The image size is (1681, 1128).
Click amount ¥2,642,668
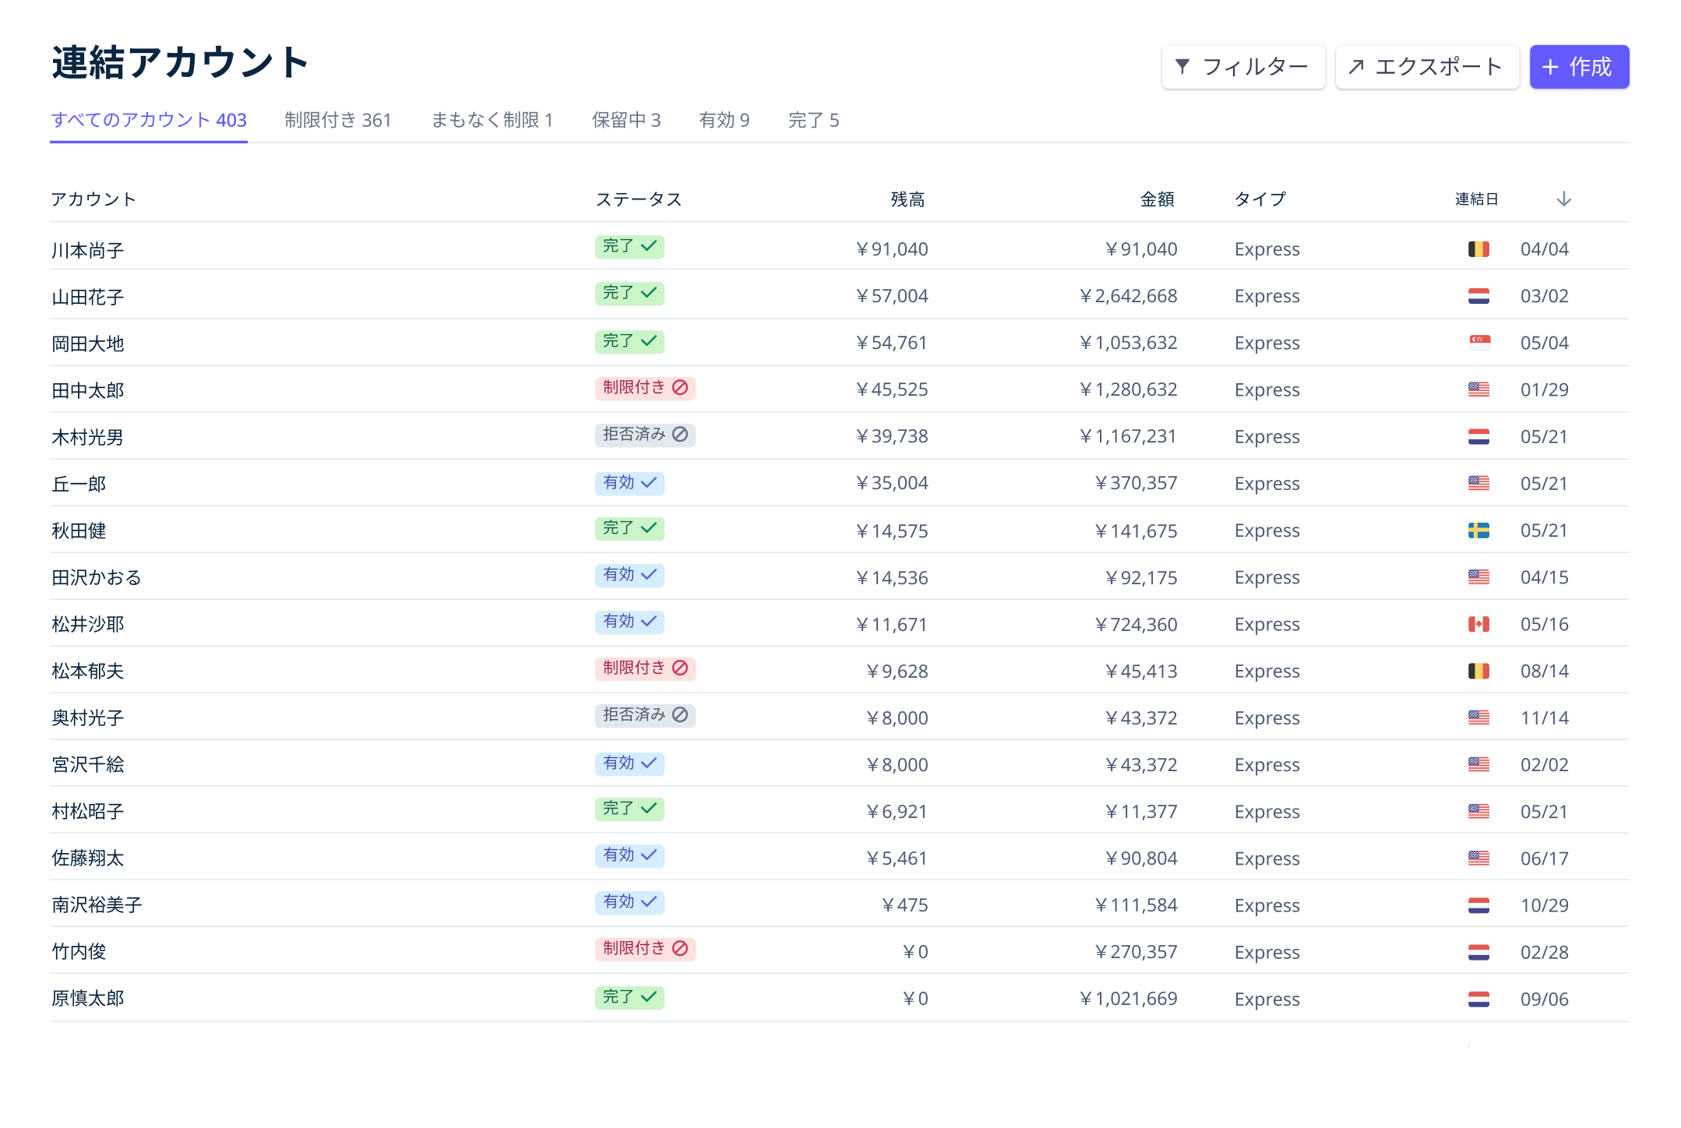(1128, 296)
